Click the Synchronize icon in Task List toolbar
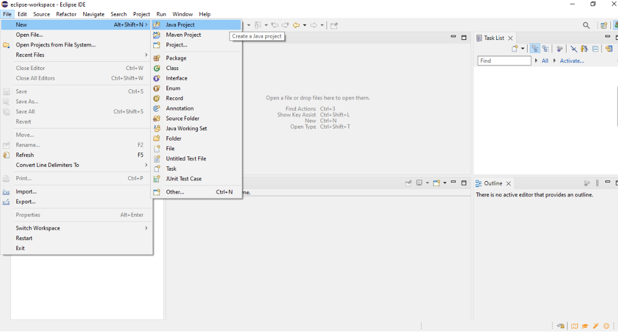Image resolution: width=618 pixels, height=332 pixels. 609,49
